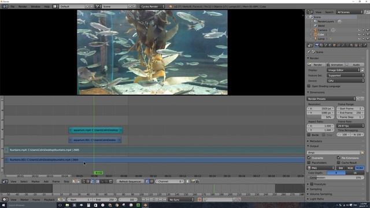Screen dimensions: 370x208
Task: Enable Freestyle checkbox
Action: tap(312, 184)
